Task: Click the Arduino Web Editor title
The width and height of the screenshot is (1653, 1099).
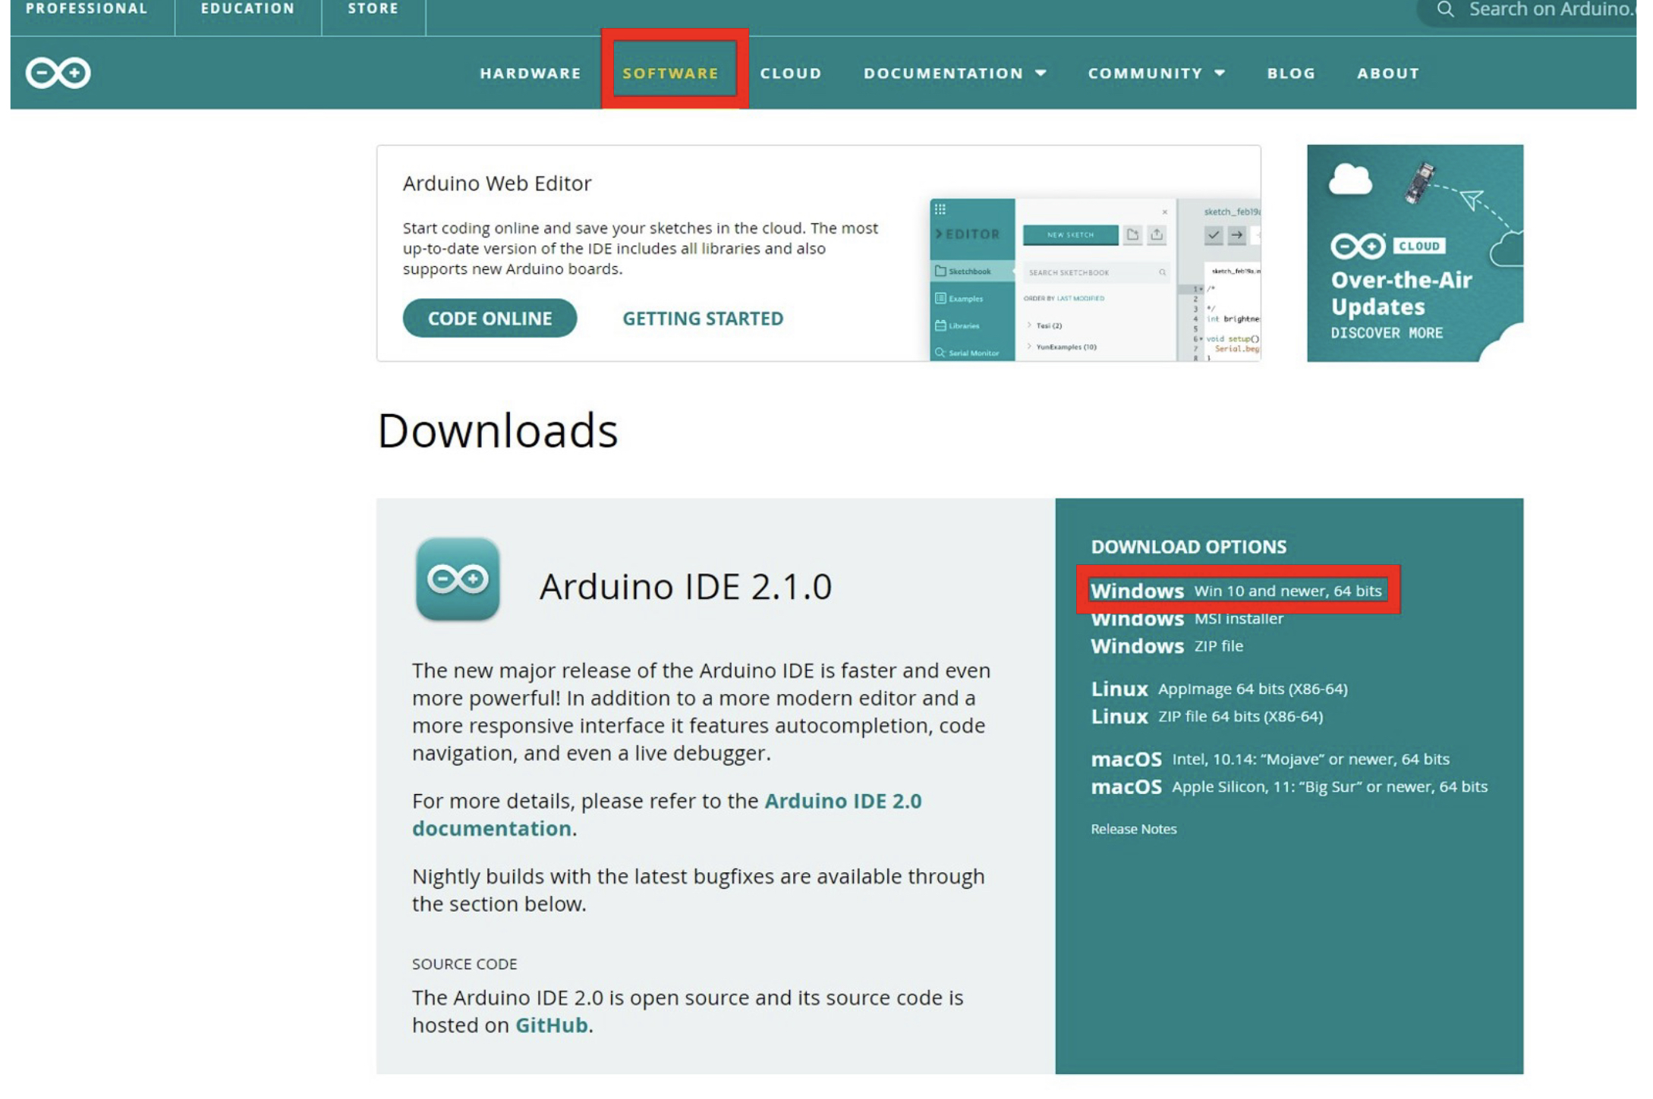Action: click(x=496, y=183)
